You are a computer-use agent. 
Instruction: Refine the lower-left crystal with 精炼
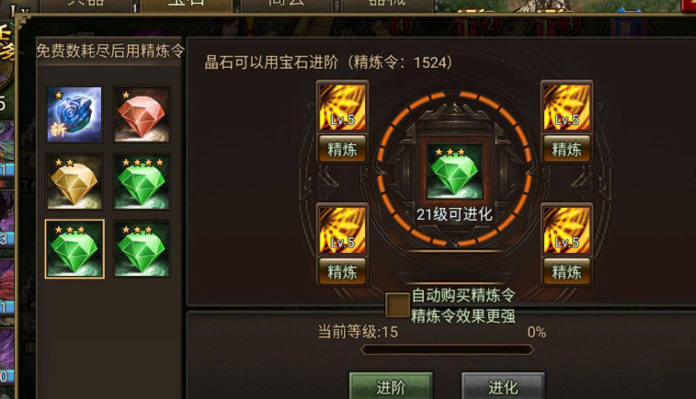point(342,271)
